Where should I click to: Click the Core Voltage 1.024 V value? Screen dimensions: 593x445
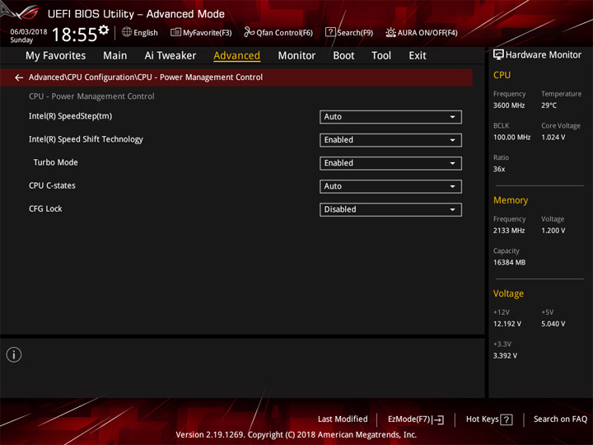click(x=553, y=138)
